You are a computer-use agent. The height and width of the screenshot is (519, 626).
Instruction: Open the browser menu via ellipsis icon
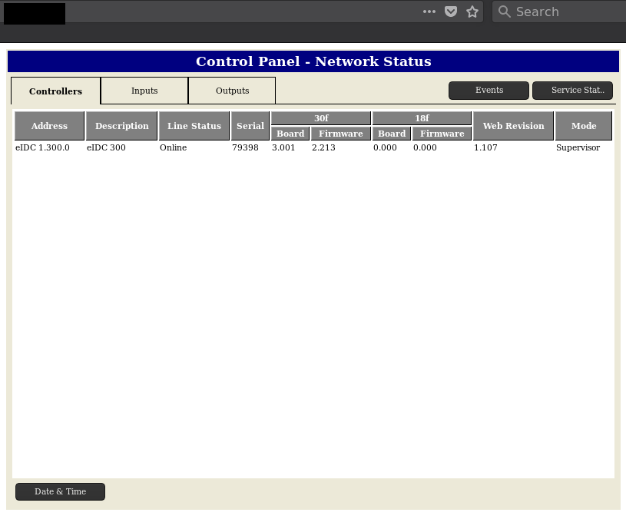(429, 12)
